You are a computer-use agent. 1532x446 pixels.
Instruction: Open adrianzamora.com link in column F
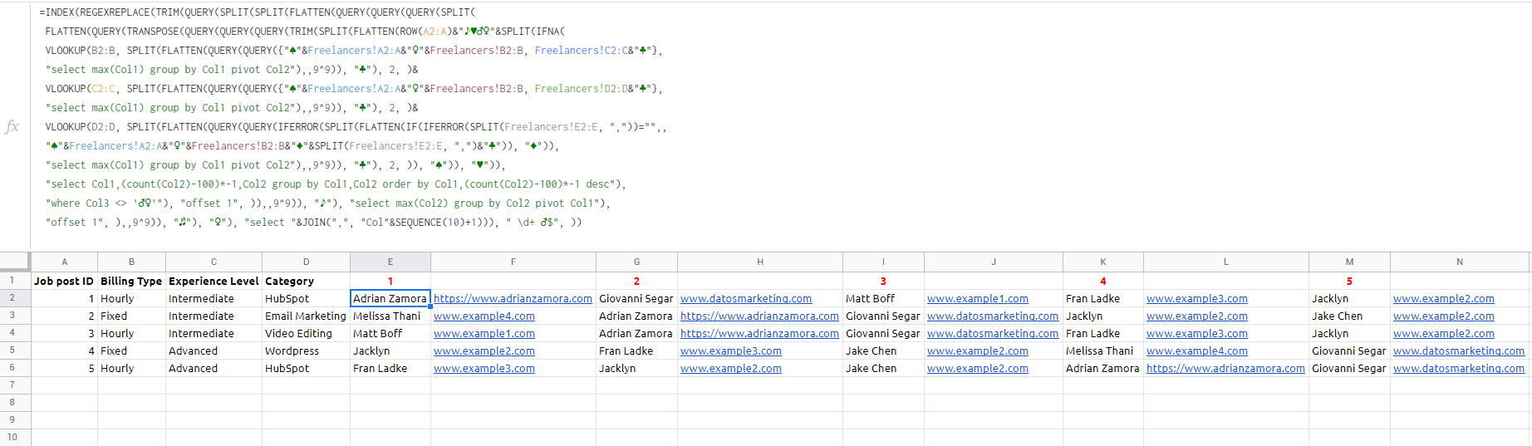tap(513, 298)
